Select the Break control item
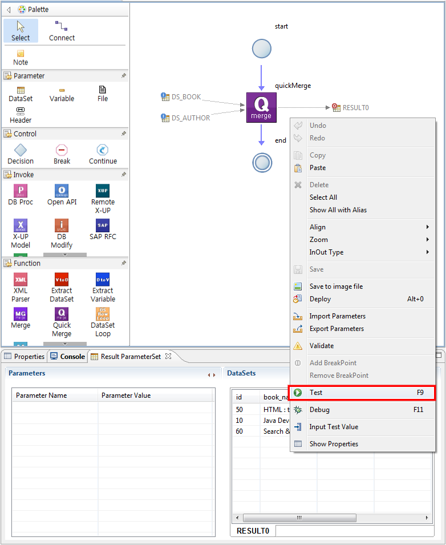The width and height of the screenshot is (446, 545). [62, 155]
